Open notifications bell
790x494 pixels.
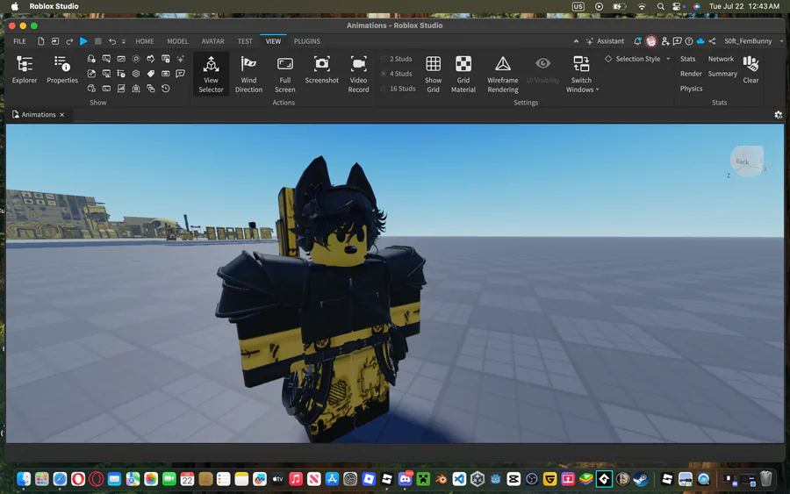637,41
